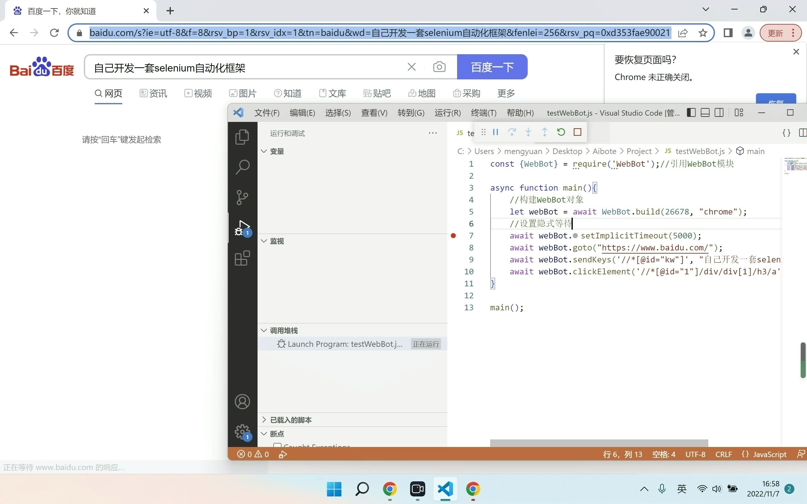Image resolution: width=807 pixels, height=504 pixels.
Task: Open the 选择(S) menu
Action: [338, 113]
